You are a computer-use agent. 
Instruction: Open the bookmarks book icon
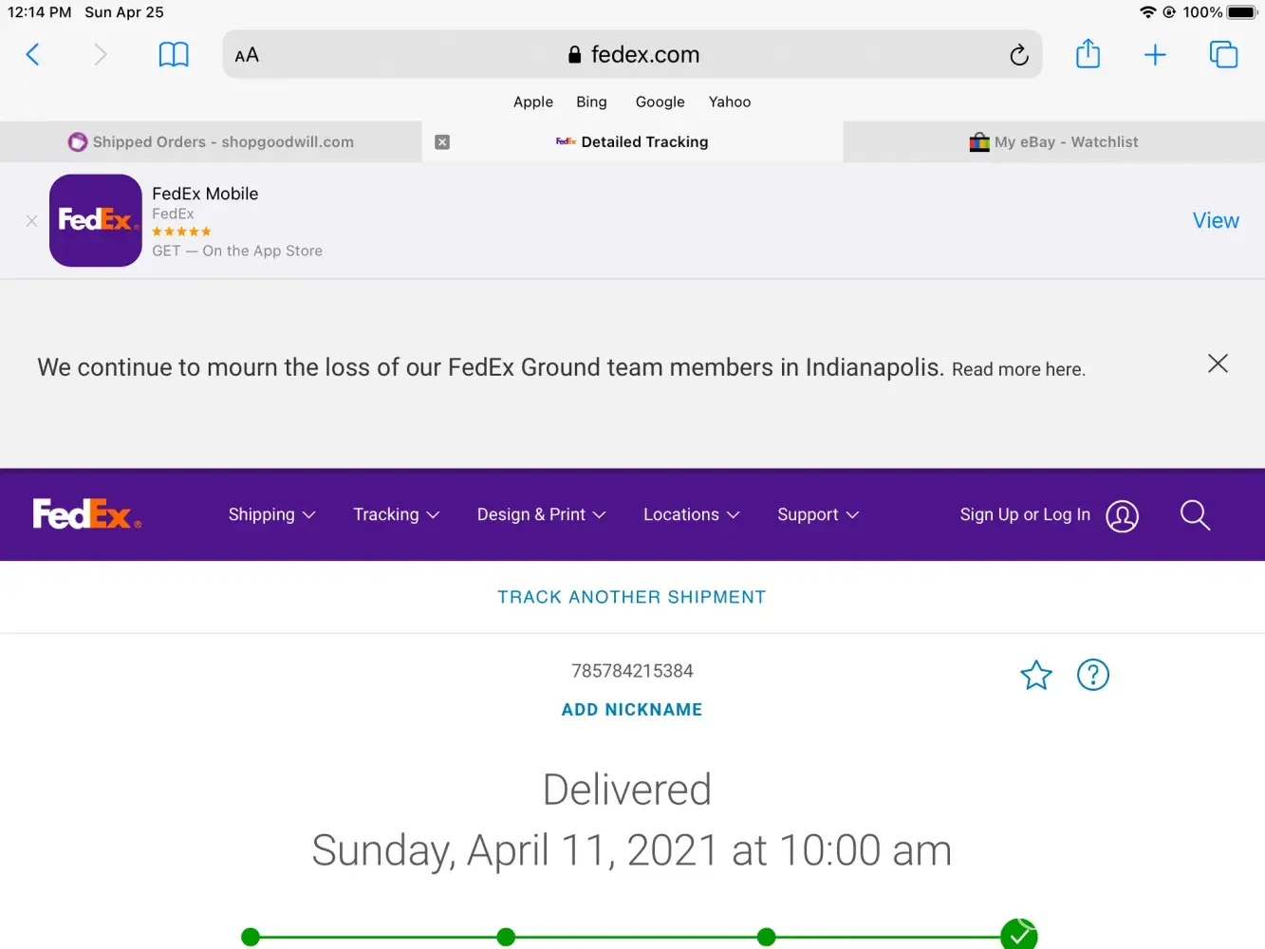174,55
